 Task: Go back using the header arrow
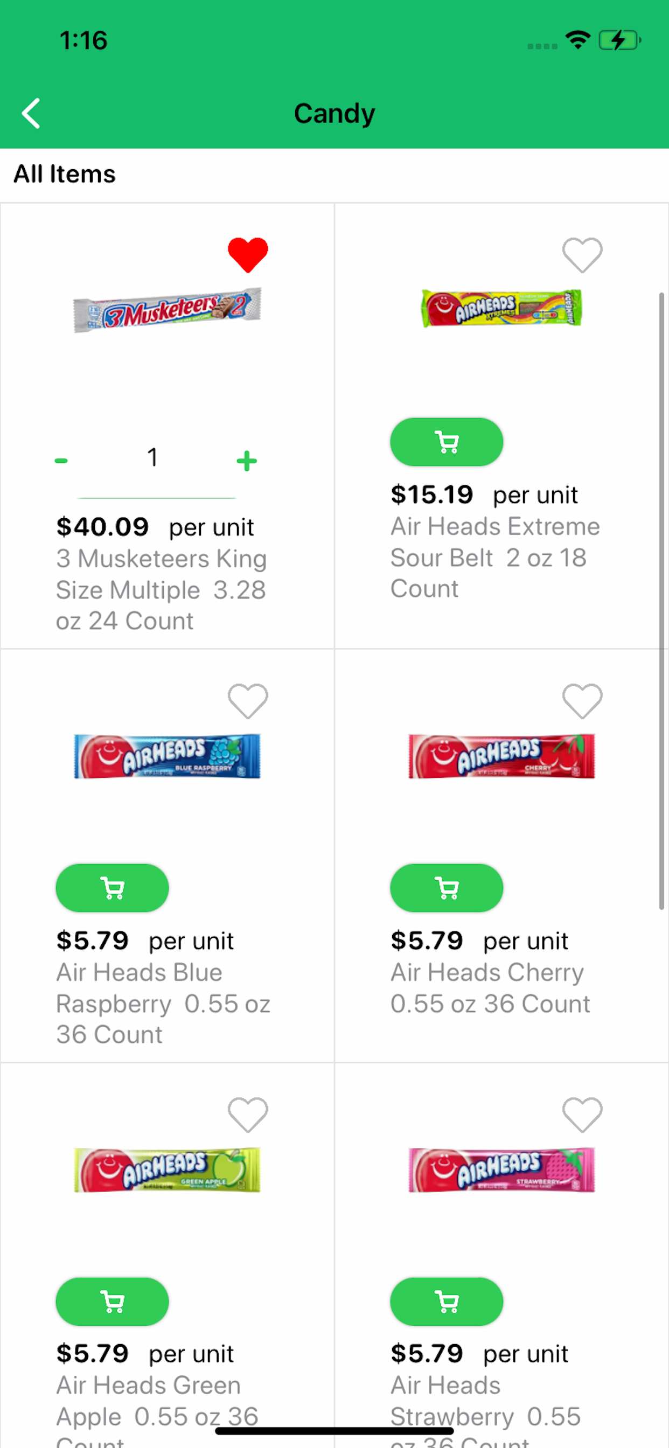point(31,113)
